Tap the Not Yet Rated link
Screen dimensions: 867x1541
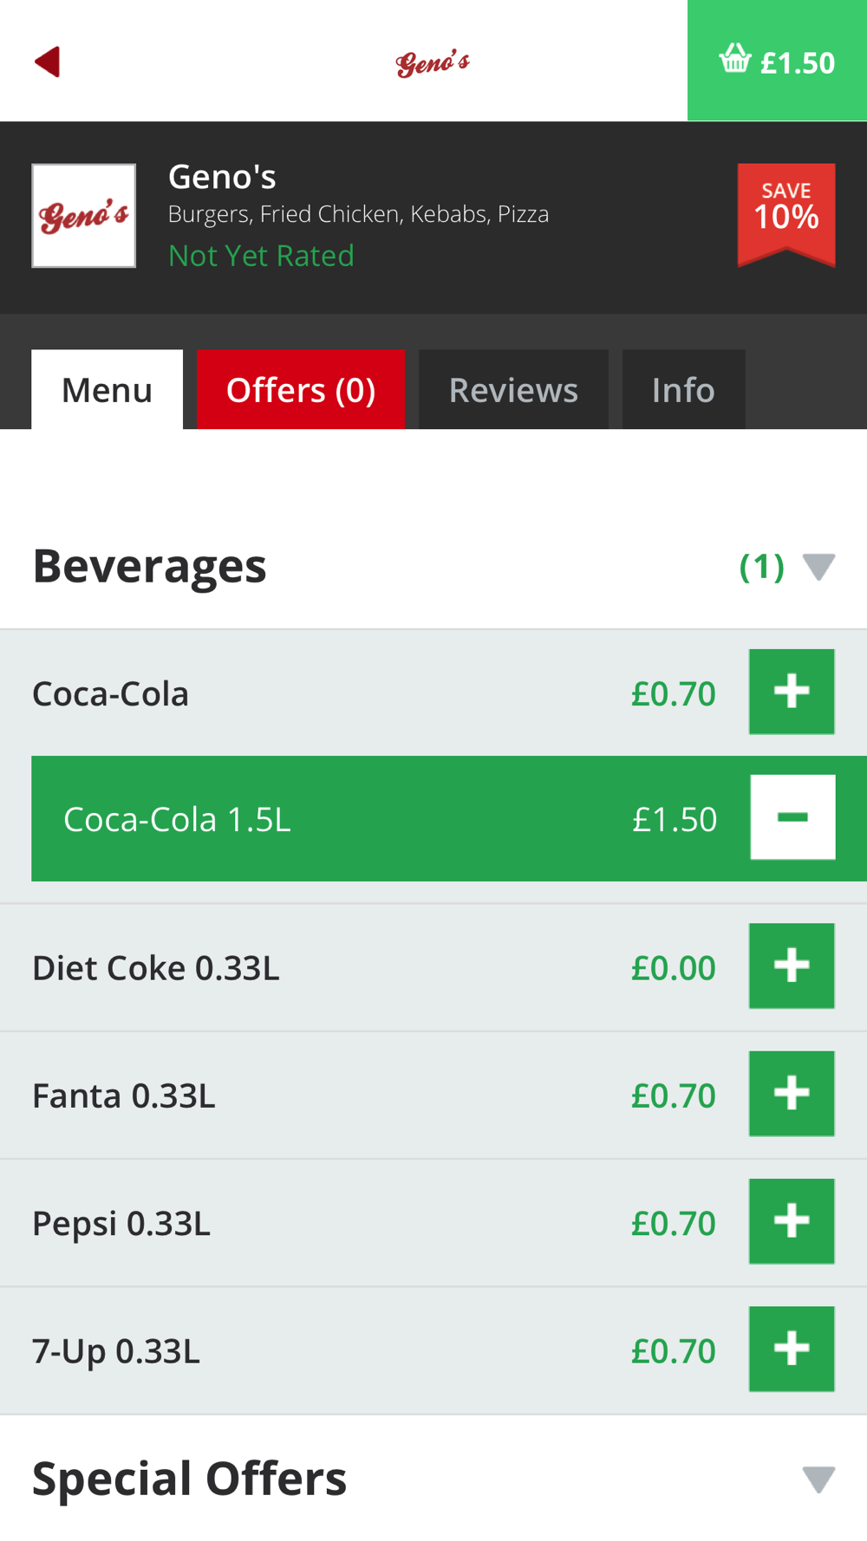pos(261,256)
